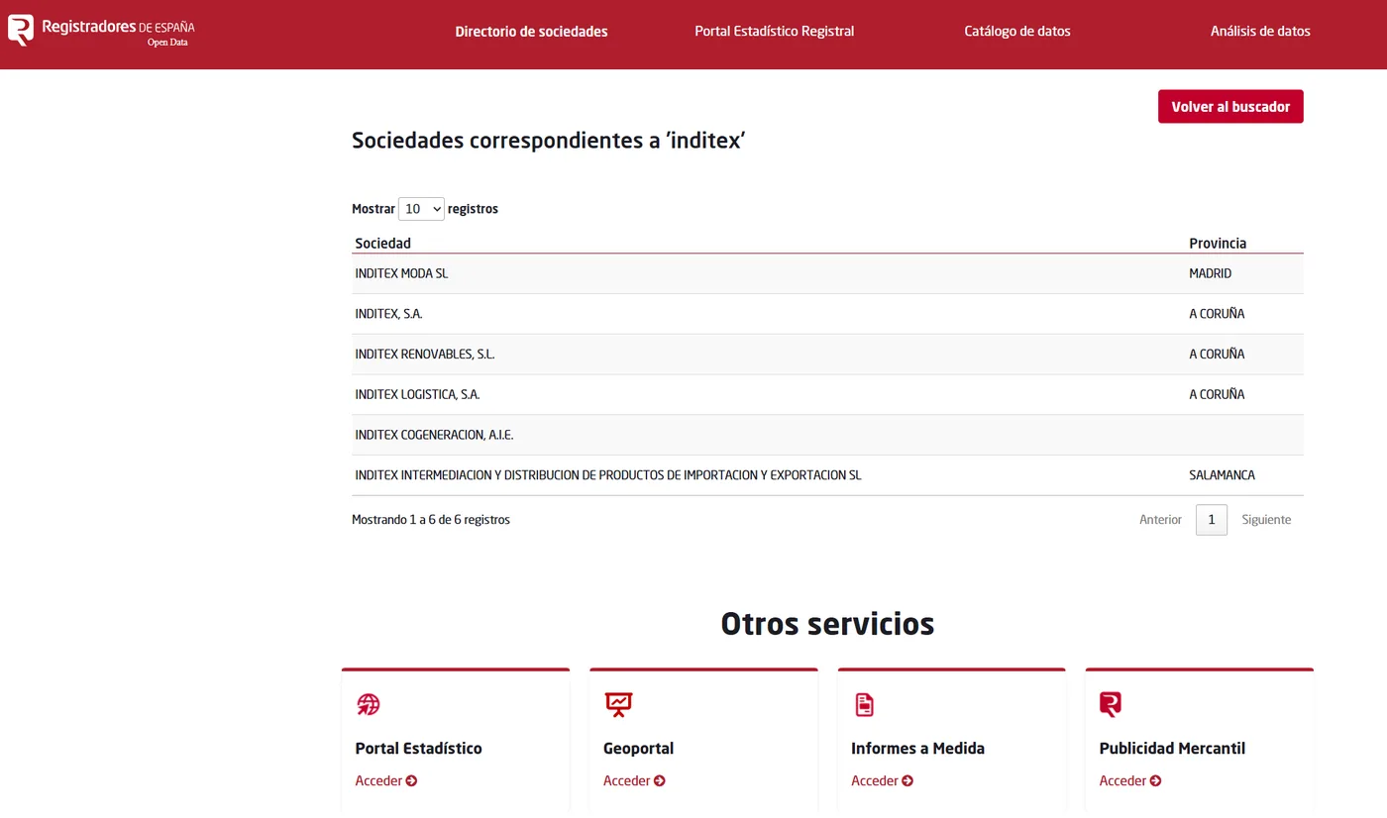Open Portal Estadístico Registral menu item
This screenshot has height=818, width=1387.
point(774,32)
